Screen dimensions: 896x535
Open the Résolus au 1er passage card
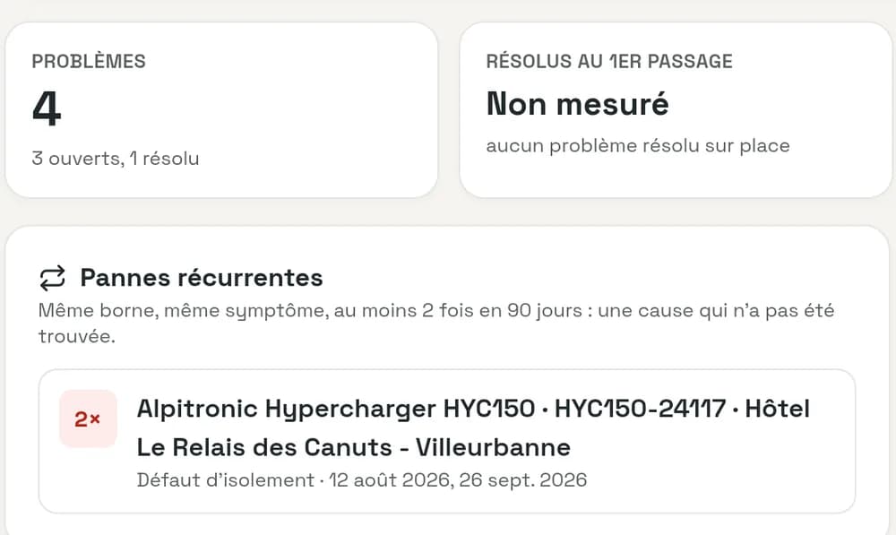676,109
